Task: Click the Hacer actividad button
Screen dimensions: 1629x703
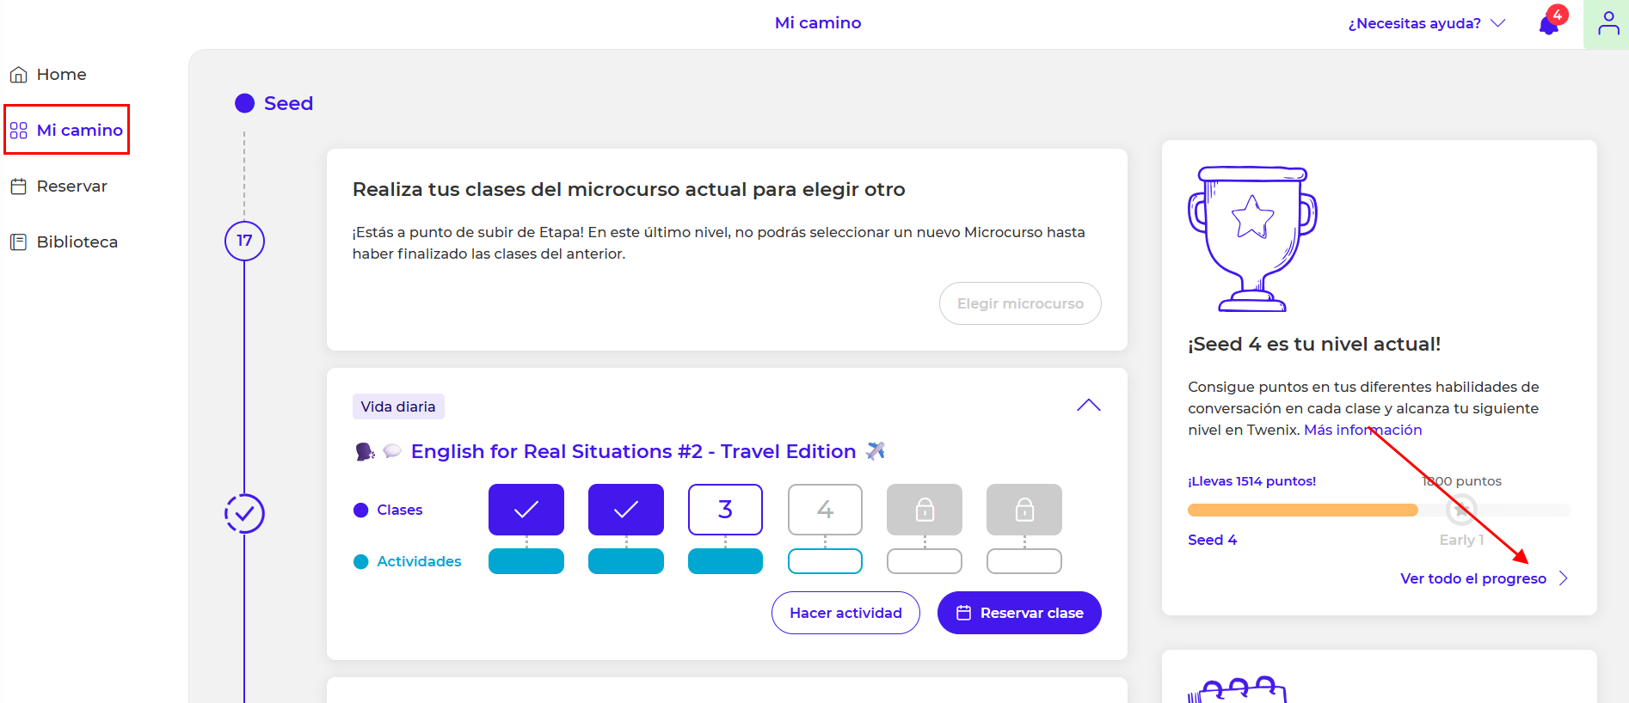Action: point(845,613)
